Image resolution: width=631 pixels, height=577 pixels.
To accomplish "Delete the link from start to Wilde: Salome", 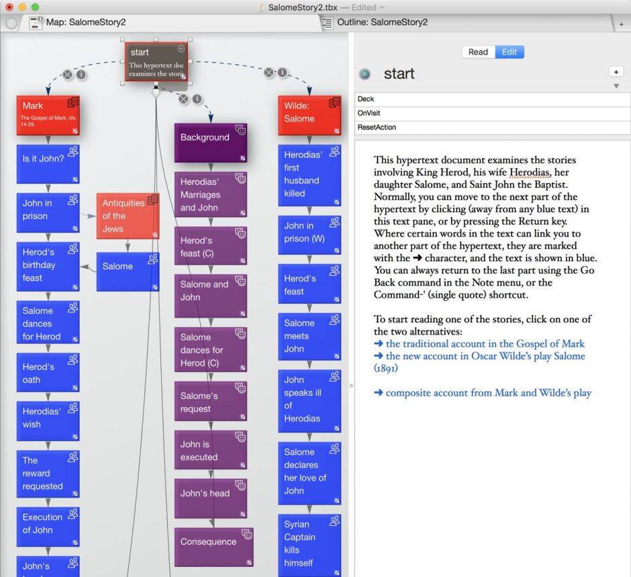I will pos(269,73).
